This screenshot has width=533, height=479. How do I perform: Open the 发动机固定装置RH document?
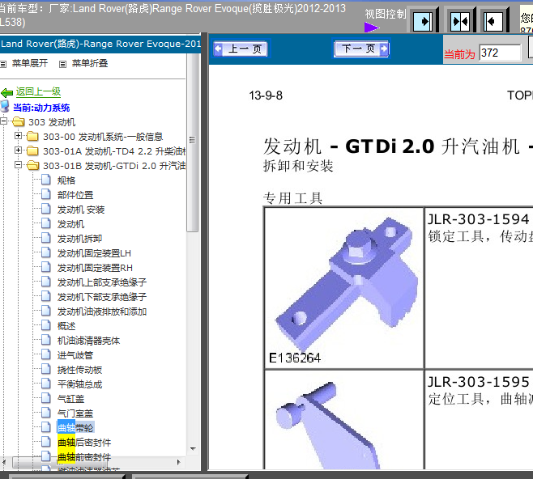95,268
